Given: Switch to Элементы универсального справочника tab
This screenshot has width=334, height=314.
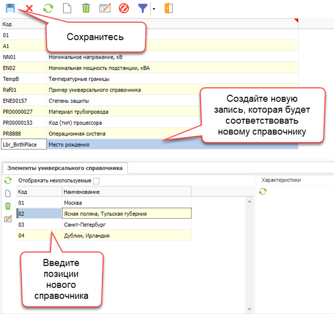Looking at the screenshot, I should tap(65, 168).
